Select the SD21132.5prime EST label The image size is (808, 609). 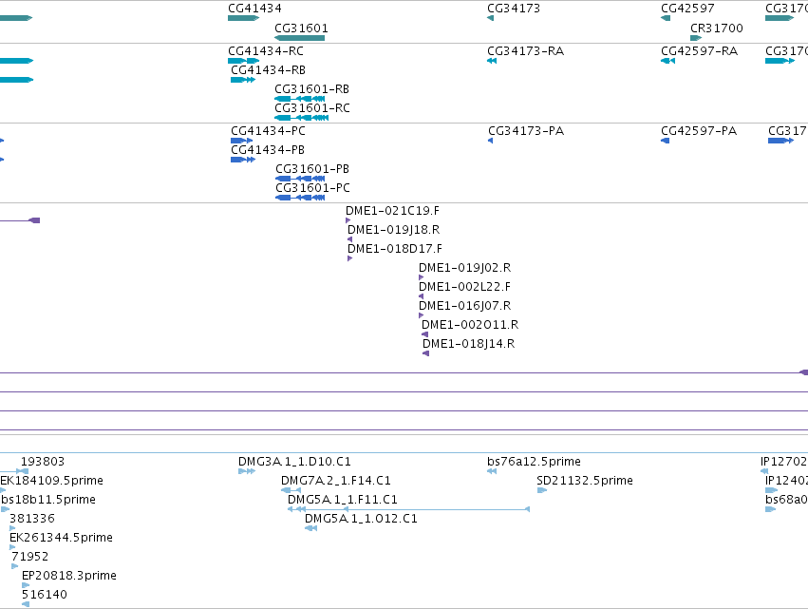pyautogui.click(x=584, y=481)
